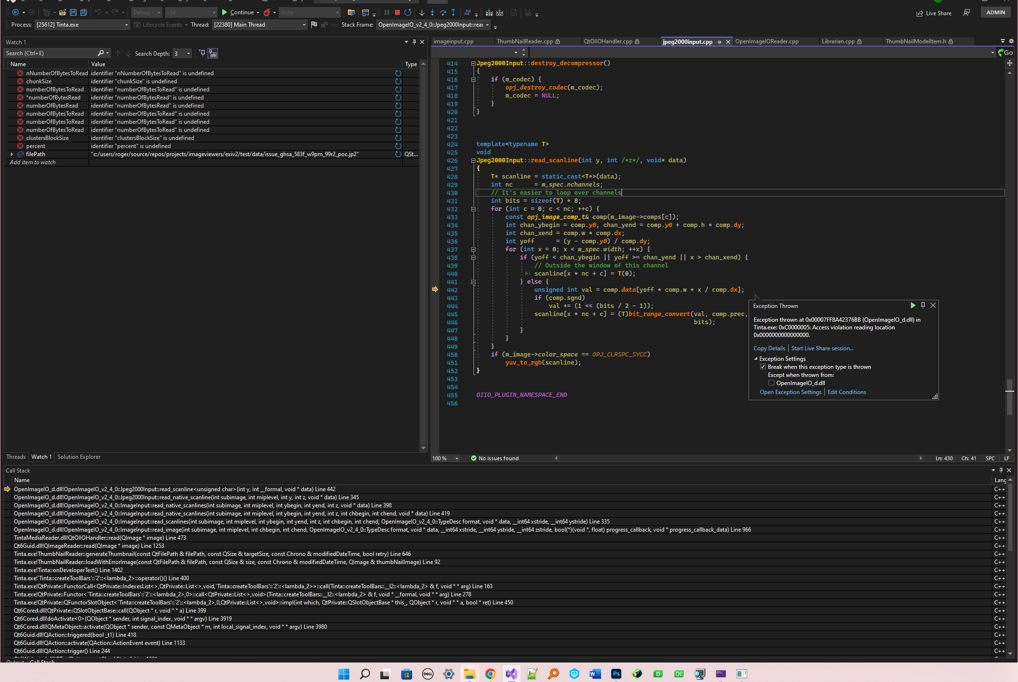Switch to the ThumbNailReader.cpp tab

click(526, 41)
